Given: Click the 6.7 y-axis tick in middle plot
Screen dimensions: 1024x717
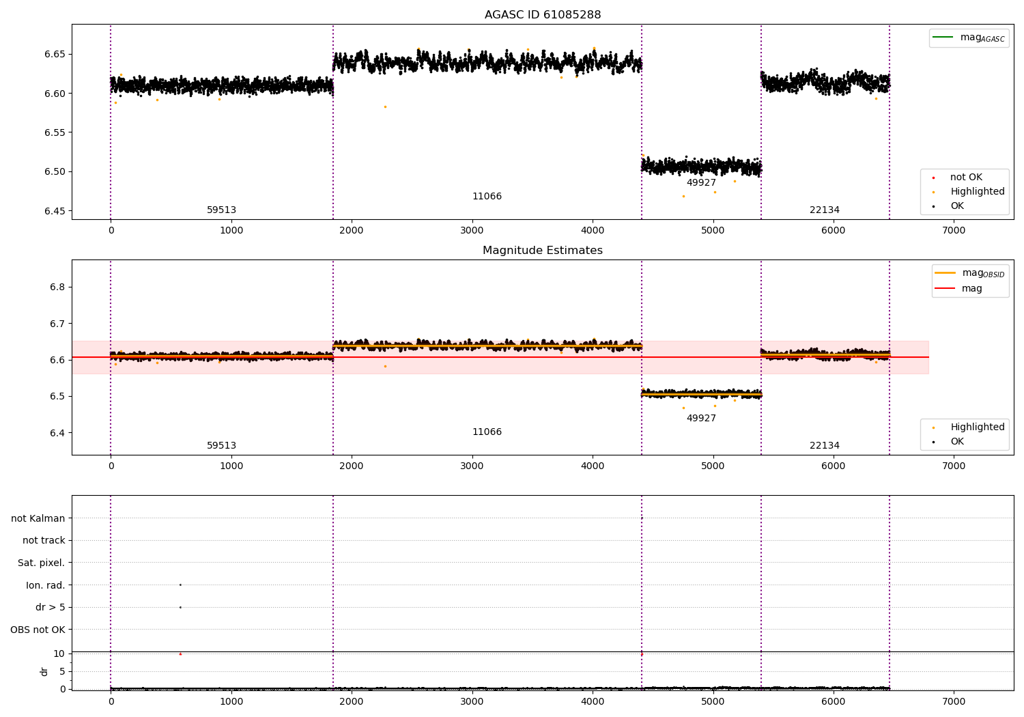Looking at the screenshot, I should [57, 324].
